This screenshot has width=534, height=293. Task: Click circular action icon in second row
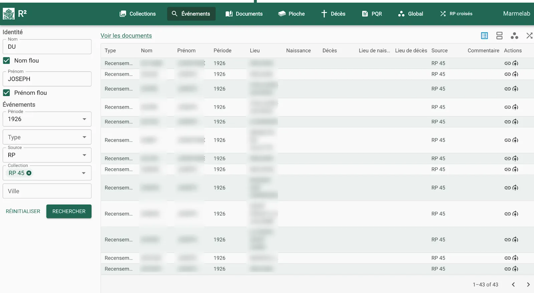click(x=515, y=74)
